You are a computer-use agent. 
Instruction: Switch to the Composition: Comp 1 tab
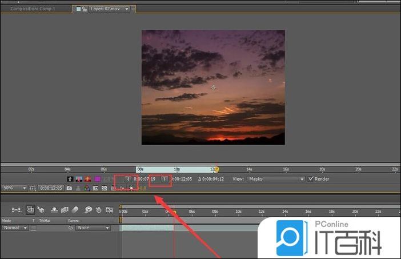[33, 9]
